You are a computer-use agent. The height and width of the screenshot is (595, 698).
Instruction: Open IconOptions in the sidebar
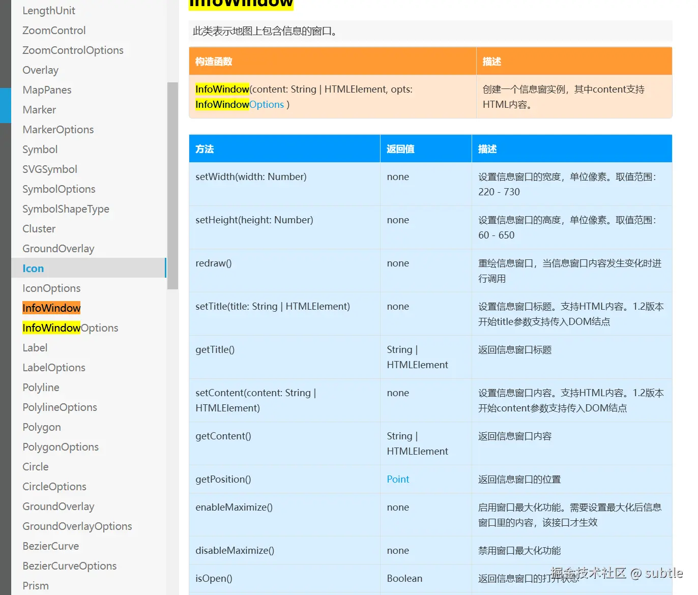pos(51,288)
